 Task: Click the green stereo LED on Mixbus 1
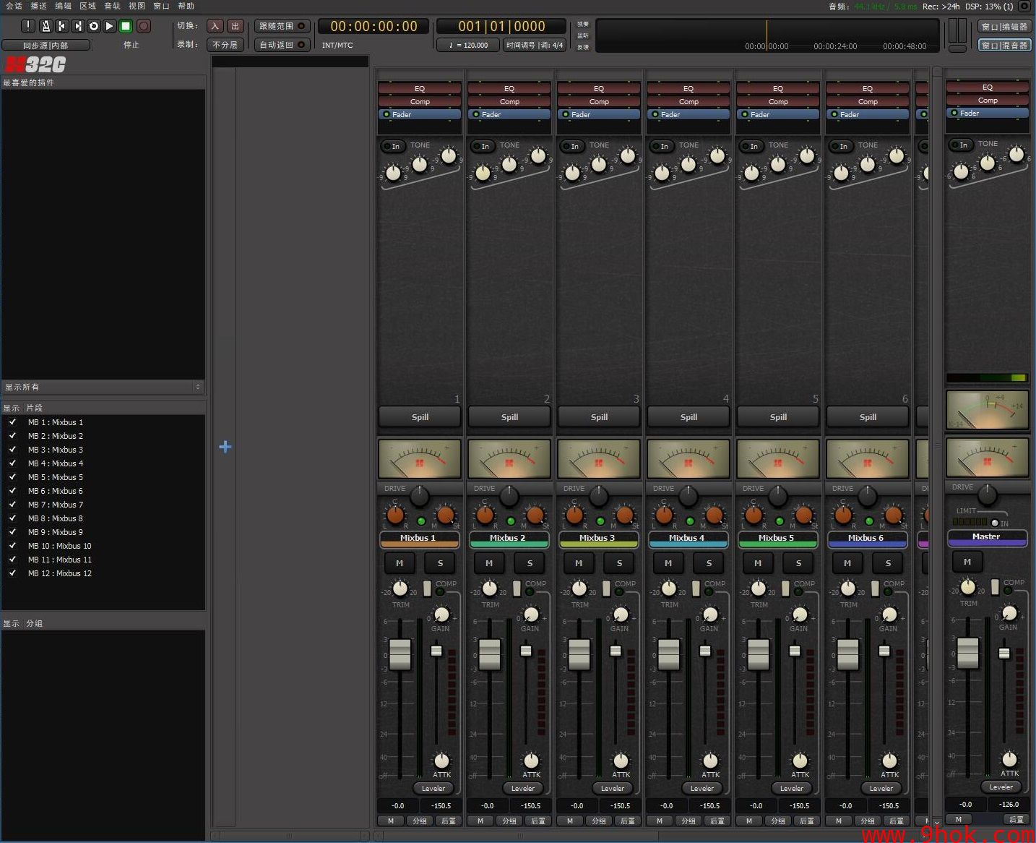[x=421, y=521]
